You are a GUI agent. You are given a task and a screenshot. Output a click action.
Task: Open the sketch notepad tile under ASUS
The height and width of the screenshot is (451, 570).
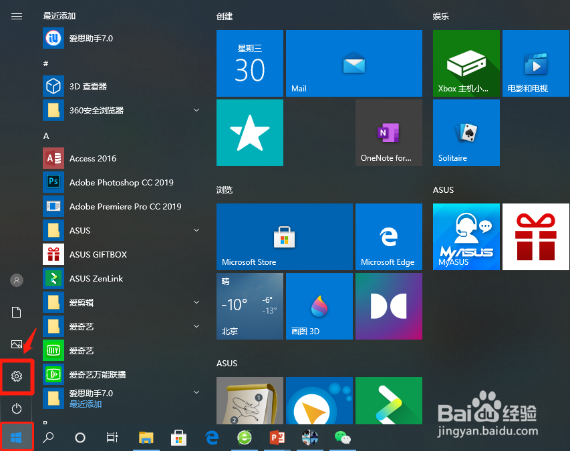[x=250, y=400]
